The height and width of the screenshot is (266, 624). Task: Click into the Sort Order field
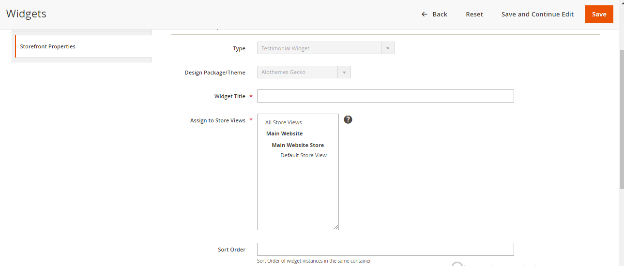(x=385, y=250)
